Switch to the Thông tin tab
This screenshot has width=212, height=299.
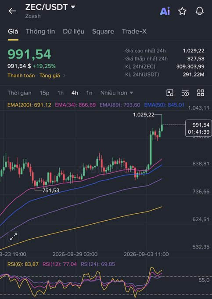coord(40,32)
